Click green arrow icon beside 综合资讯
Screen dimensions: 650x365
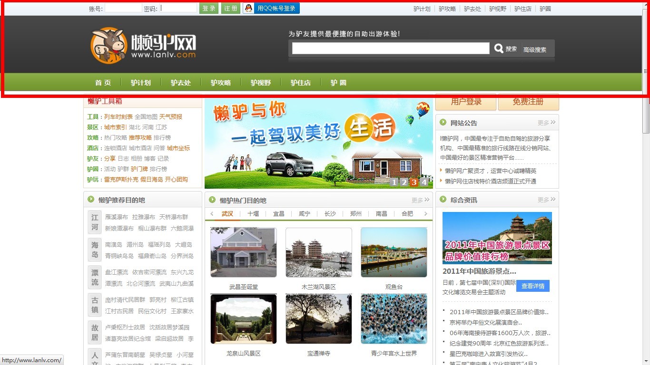coord(443,200)
